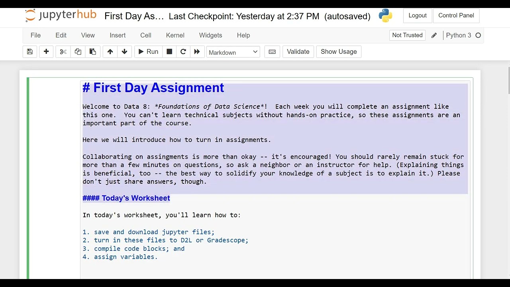Click the save and checkpoint icon

pyautogui.click(x=30, y=52)
